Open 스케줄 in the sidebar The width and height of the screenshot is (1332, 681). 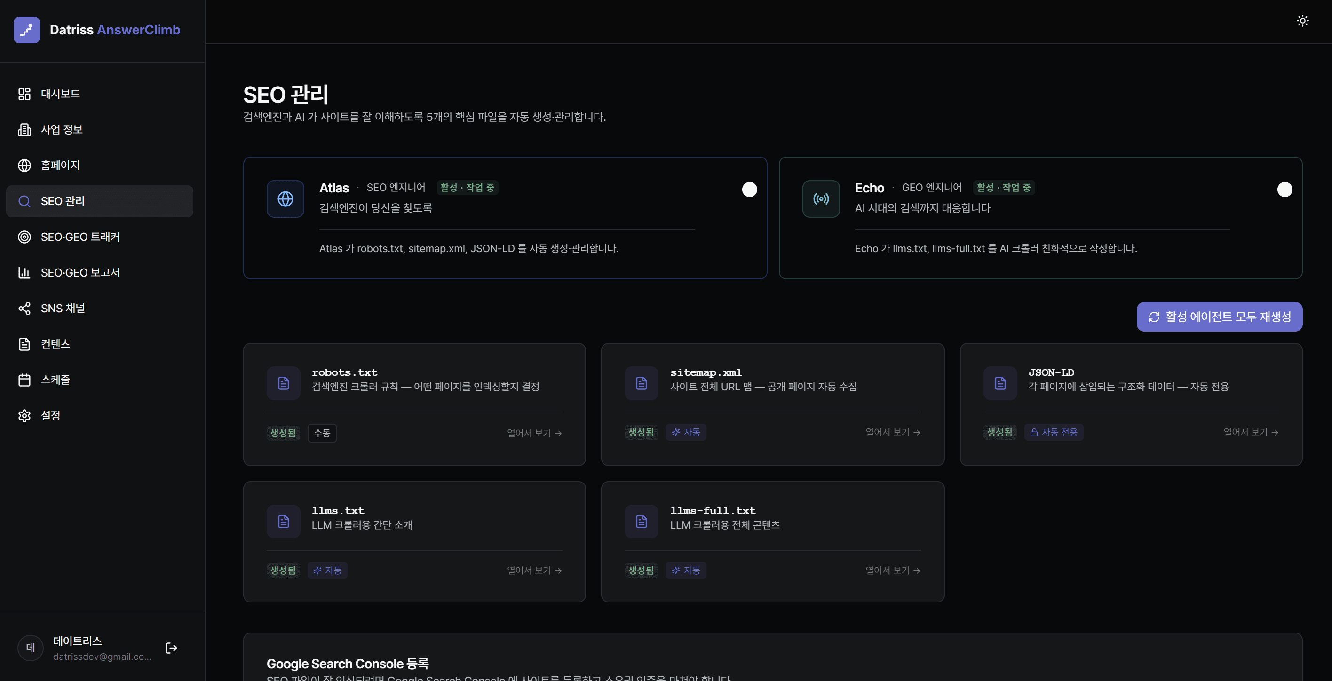click(100, 380)
